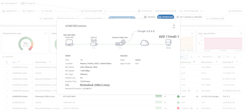This screenshot has height=111, width=246.
Task: Click the red circle Insufficient score indicator
Action: (x=178, y=108)
